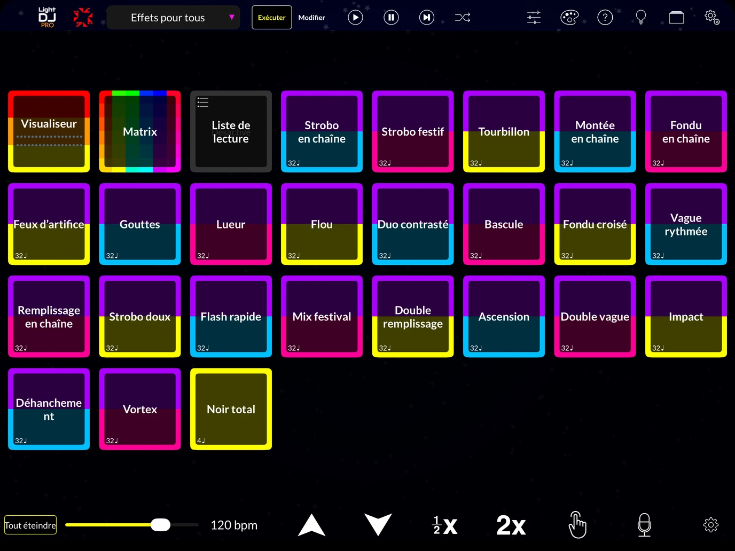735x551 pixels.
Task: Select the Mix festival effect pad
Action: coord(322,317)
